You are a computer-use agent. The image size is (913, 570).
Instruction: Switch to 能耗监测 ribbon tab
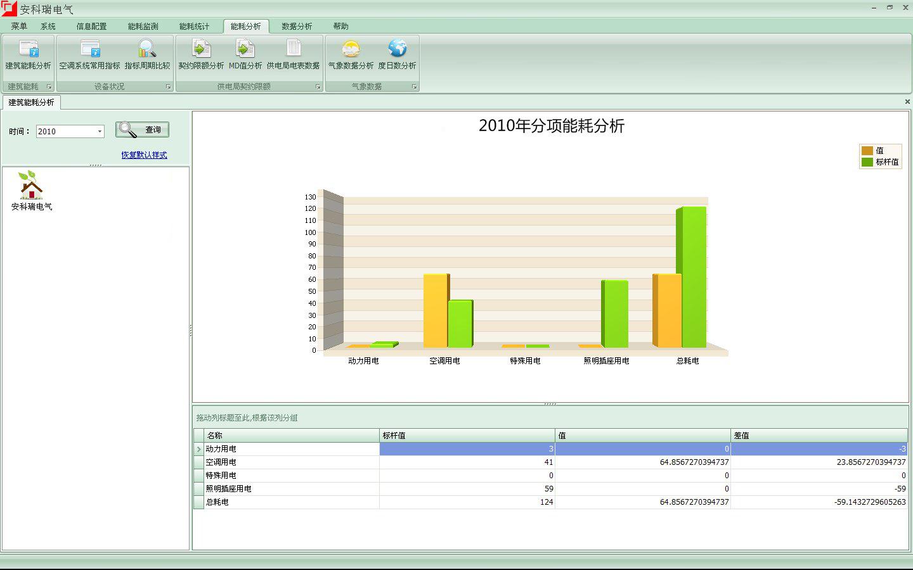pos(143,26)
